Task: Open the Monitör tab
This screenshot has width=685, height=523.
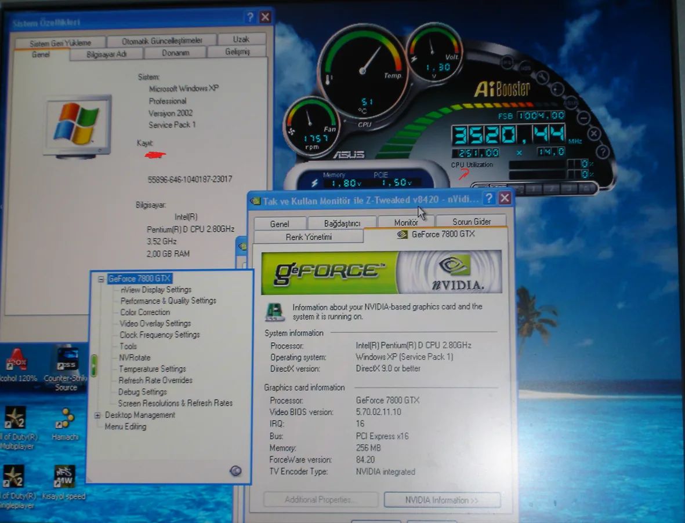Action: click(406, 222)
